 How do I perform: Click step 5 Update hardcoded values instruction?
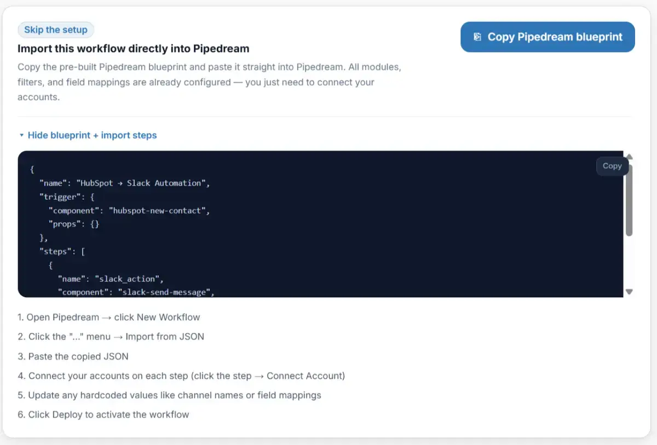point(169,395)
